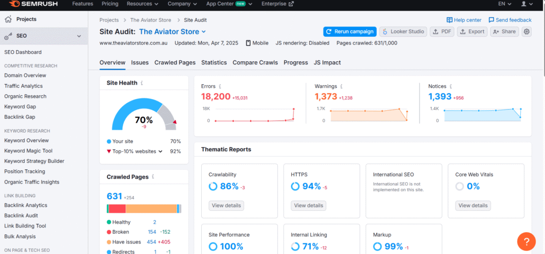Click the Mobile device icon
This screenshot has height=254, width=545.
tap(248, 43)
